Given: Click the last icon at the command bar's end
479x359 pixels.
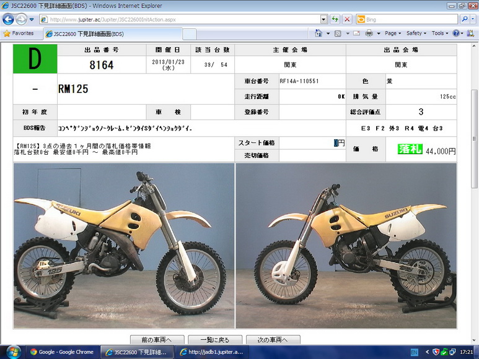Looking at the screenshot, I should [x=470, y=33].
